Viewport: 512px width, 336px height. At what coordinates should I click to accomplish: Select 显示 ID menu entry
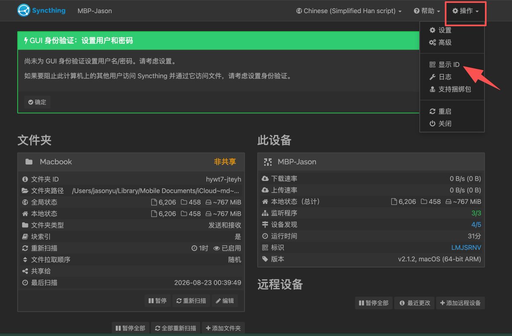pyautogui.click(x=452, y=65)
